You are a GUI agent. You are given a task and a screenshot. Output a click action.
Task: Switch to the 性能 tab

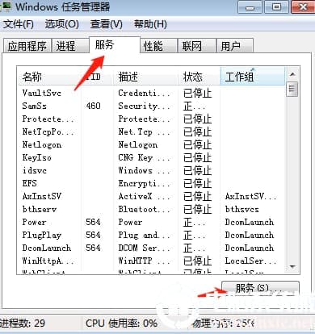tap(158, 46)
